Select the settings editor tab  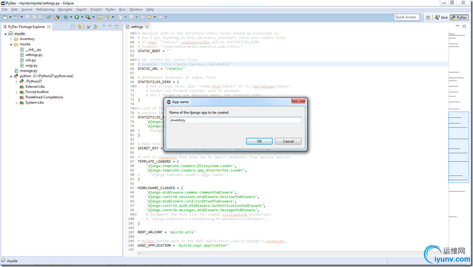137,27
